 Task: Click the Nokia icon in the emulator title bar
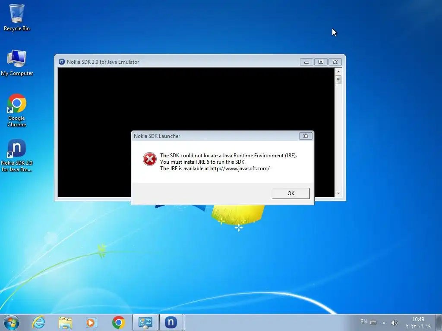[61, 62]
